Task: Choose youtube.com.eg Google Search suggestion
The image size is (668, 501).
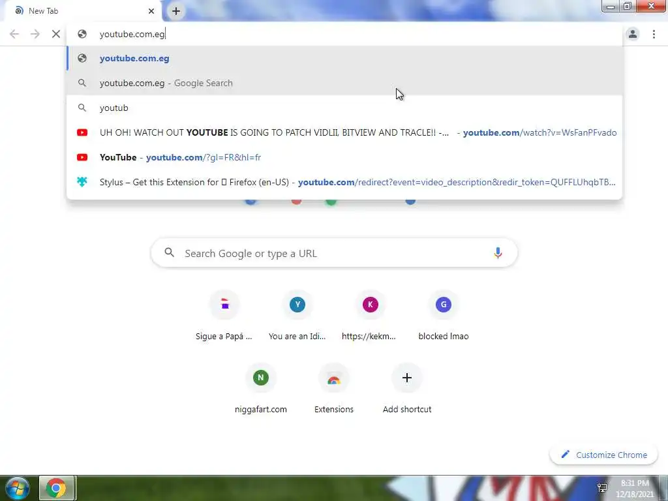Action: tap(345, 83)
